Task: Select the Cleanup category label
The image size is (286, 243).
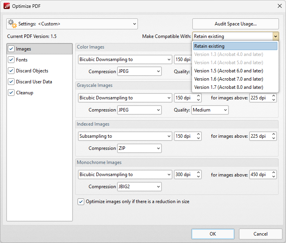Action: pyautogui.click(x=25, y=92)
